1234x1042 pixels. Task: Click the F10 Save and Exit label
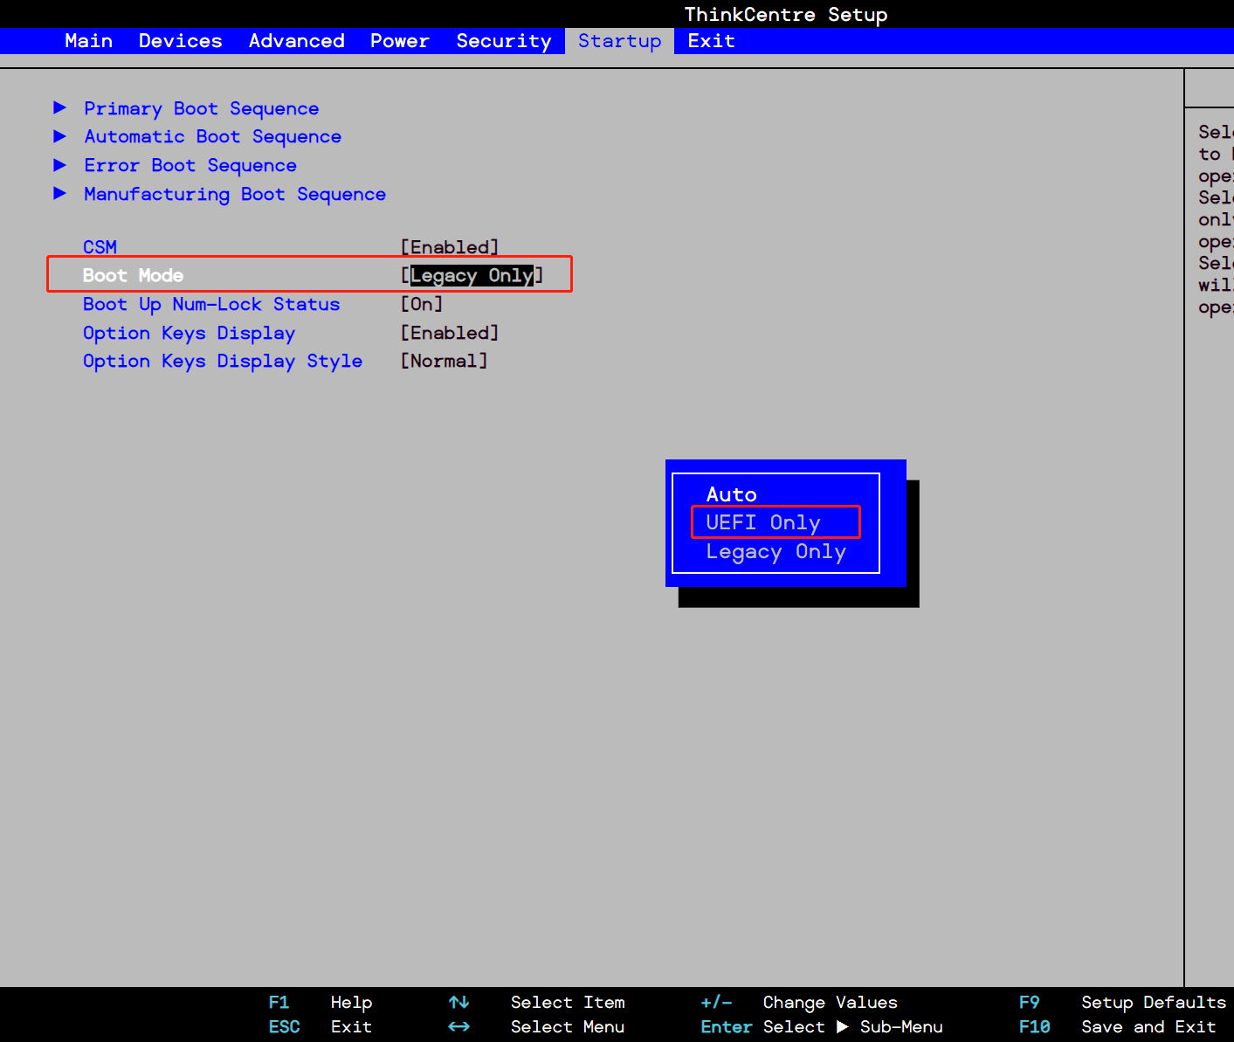tap(1147, 1027)
